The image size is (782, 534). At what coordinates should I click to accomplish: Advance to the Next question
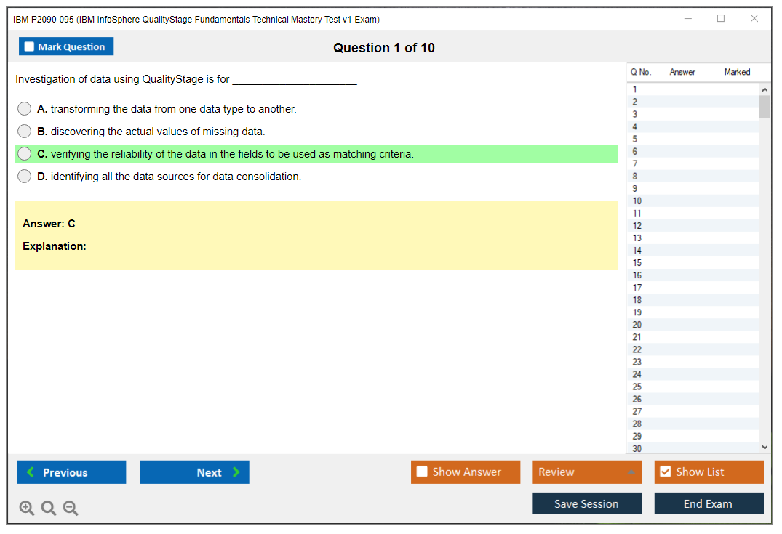tap(194, 472)
